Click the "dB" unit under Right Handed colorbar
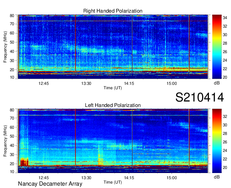The width and height of the screenshot is (231, 188). click(217, 83)
